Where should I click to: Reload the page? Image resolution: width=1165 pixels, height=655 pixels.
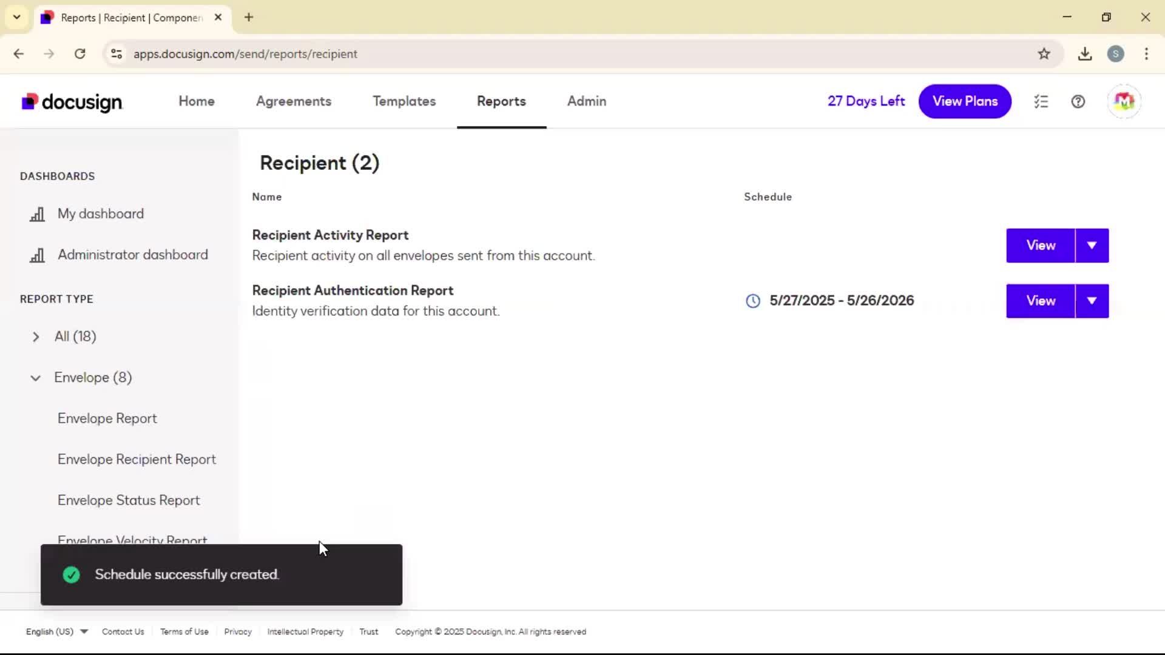[79, 54]
